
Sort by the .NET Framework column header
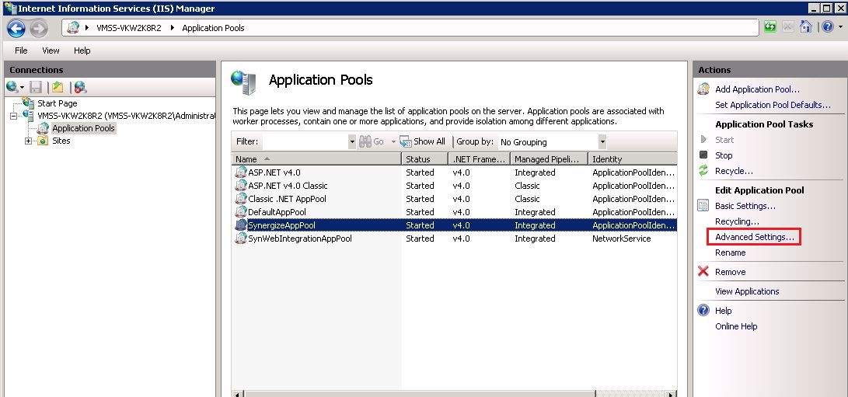click(479, 159)
